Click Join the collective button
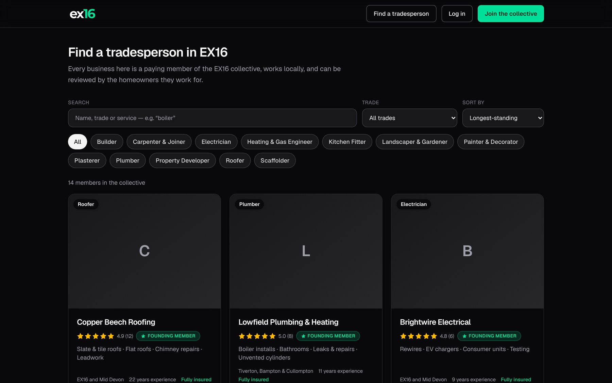 [511, 14]
